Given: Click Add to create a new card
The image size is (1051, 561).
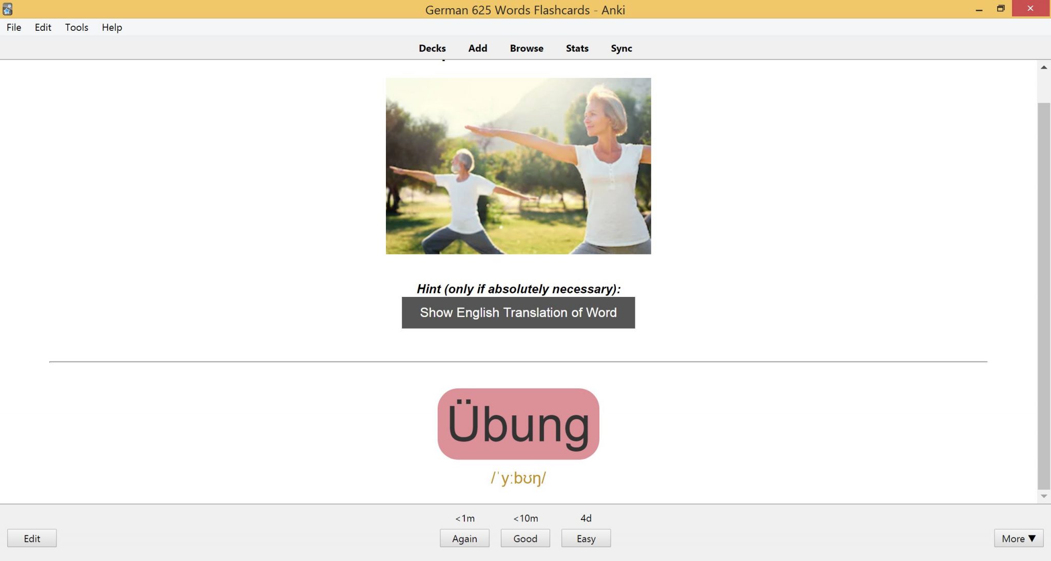Looking at the screenshot, I should (477, 48).
